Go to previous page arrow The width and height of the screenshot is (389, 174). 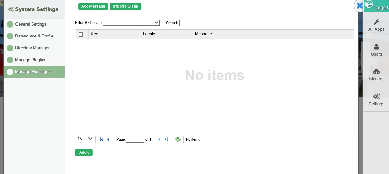point(108,139)
